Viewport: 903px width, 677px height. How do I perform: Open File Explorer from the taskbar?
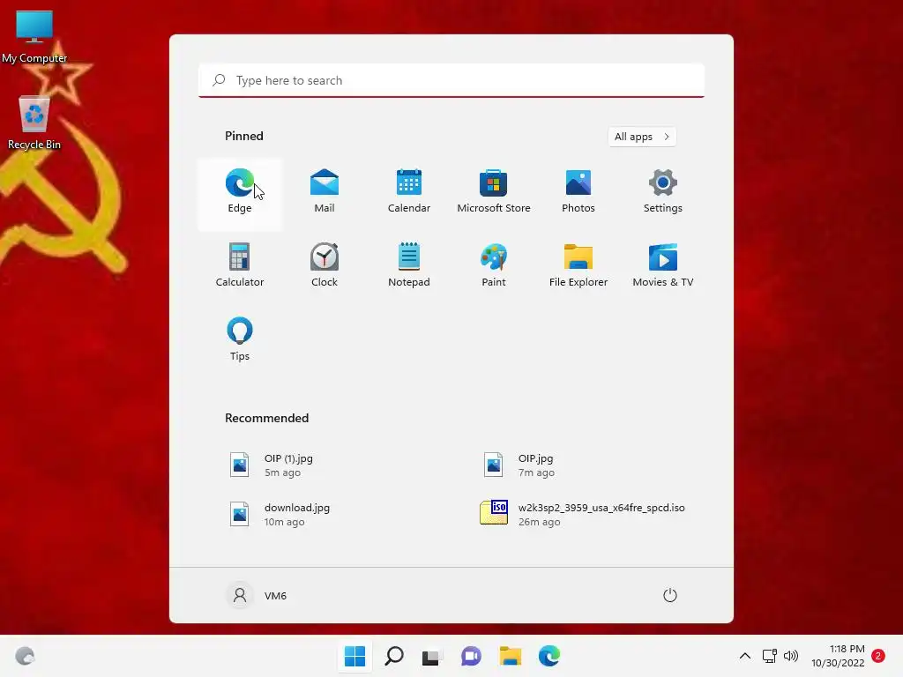[x=510, y=656]
